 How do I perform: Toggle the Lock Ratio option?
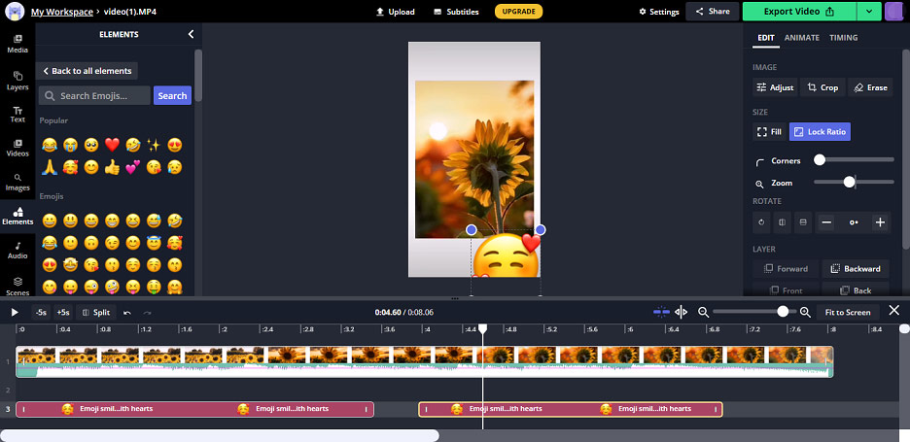[x=820, y=132]
